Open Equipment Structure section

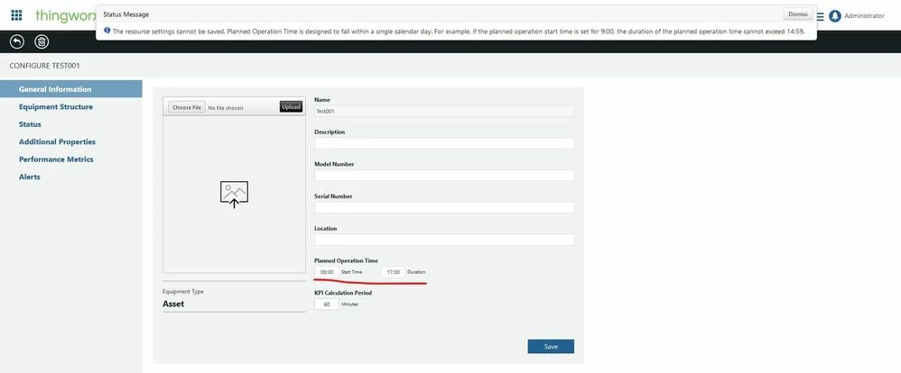click(x=56, y=106)
